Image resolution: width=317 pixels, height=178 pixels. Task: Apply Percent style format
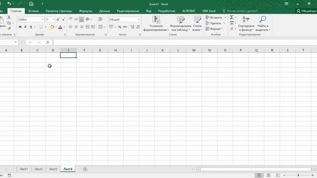click(x=120, y=27)
